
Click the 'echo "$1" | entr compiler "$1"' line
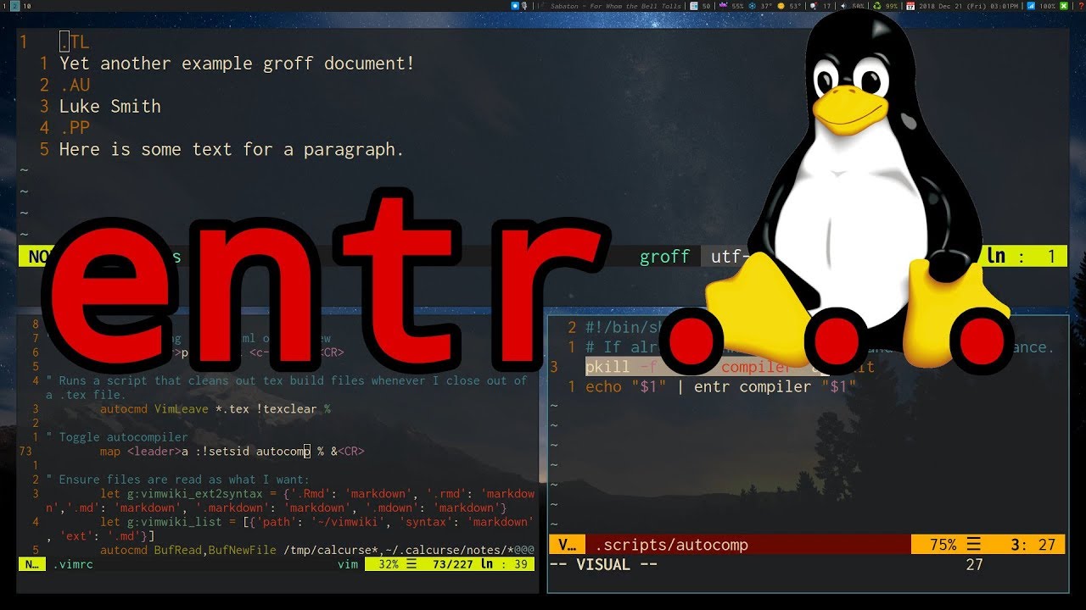[x=720, y=386]
